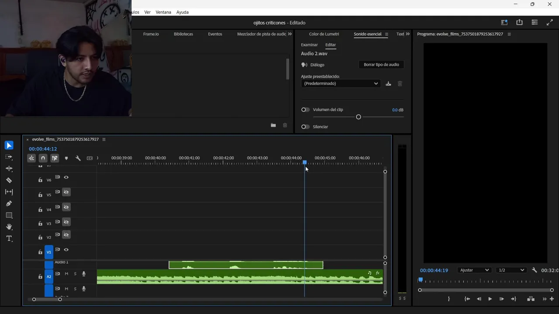Select the Selection arrow tool
Screen dimensions: 559x314
tap(9, 145)
